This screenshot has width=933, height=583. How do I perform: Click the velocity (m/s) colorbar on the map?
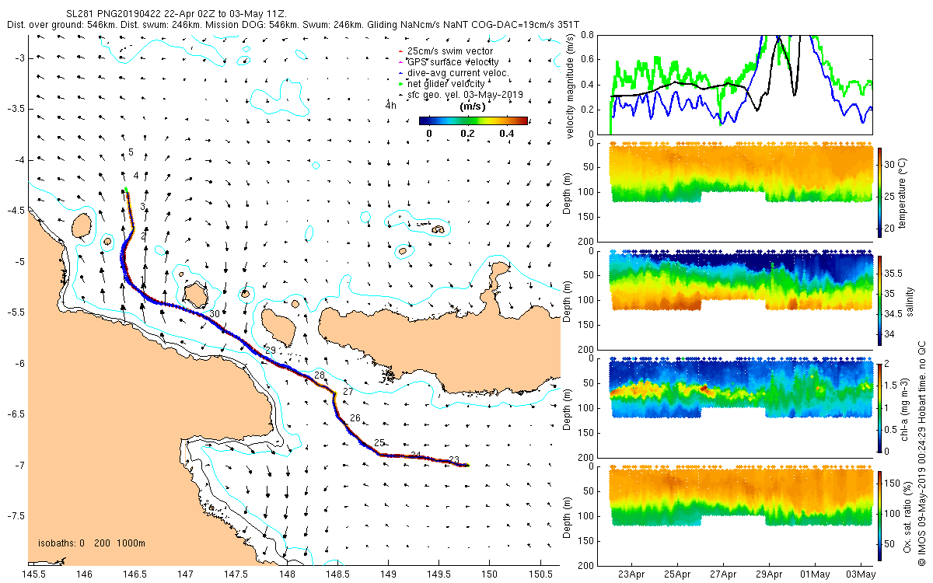pyautogui.click(x=473, y=120)
